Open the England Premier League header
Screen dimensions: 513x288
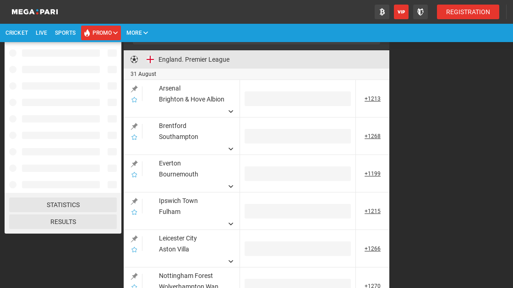(194, 59)
